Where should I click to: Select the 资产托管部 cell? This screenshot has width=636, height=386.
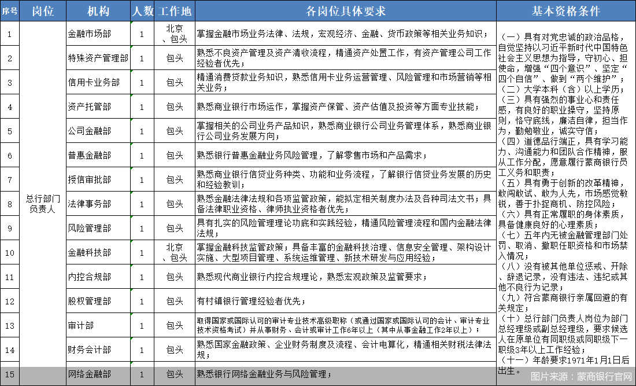point(98,106)
